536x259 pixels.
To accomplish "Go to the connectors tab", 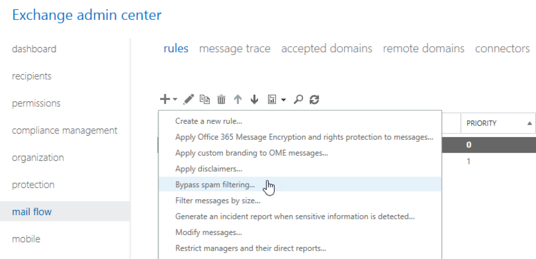I will click(502, 49).
